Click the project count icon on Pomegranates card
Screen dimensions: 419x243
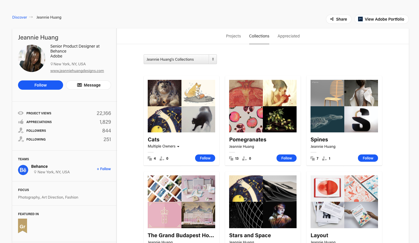231,159
